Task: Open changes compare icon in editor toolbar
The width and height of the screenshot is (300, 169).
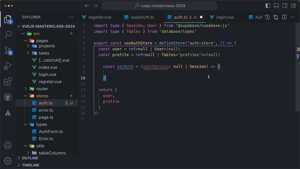Action: [276, 17]
